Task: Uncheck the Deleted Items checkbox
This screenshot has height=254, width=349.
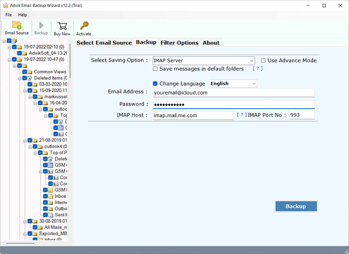Action: tap(25, 78)
